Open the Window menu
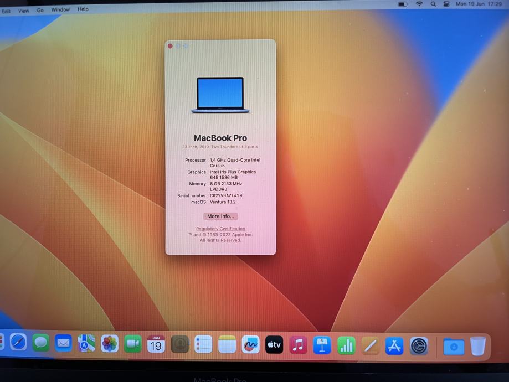The image size is (509, 382). tap(60, 10)
